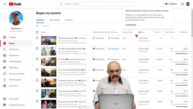Click Аналитика icon in sidebar
This screenshot has width=193, height=109.
5,55
